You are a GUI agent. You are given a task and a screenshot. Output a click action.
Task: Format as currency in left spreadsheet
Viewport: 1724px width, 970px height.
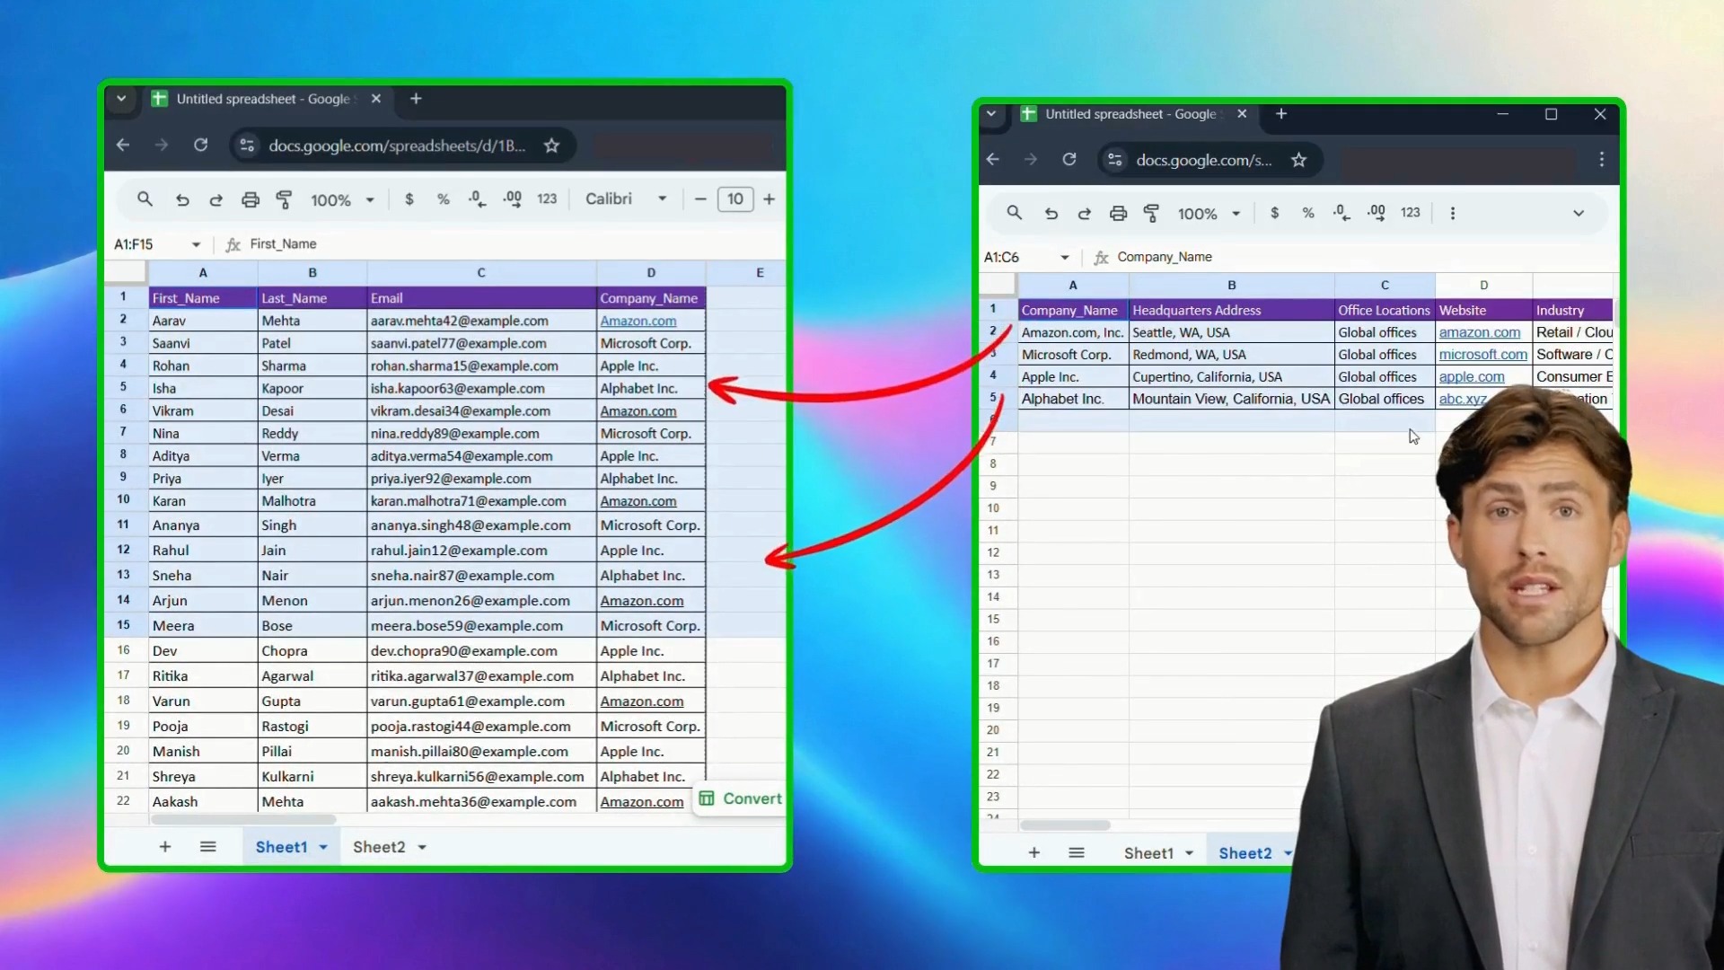(409, 199)
